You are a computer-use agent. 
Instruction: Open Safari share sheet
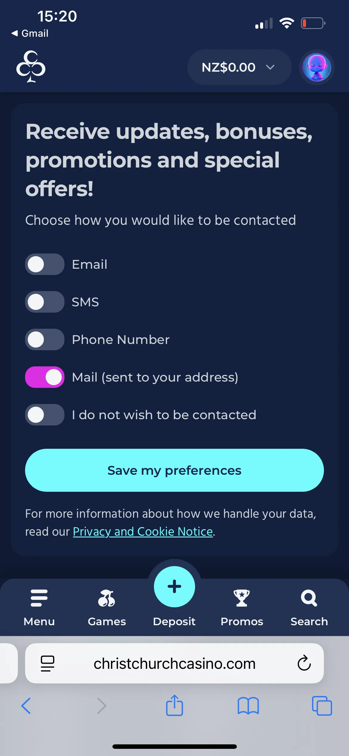174,706
